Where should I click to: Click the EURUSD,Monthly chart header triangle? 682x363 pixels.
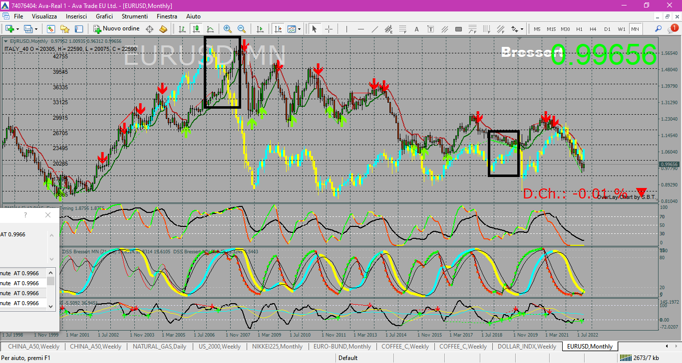click(x=6, y=41)
